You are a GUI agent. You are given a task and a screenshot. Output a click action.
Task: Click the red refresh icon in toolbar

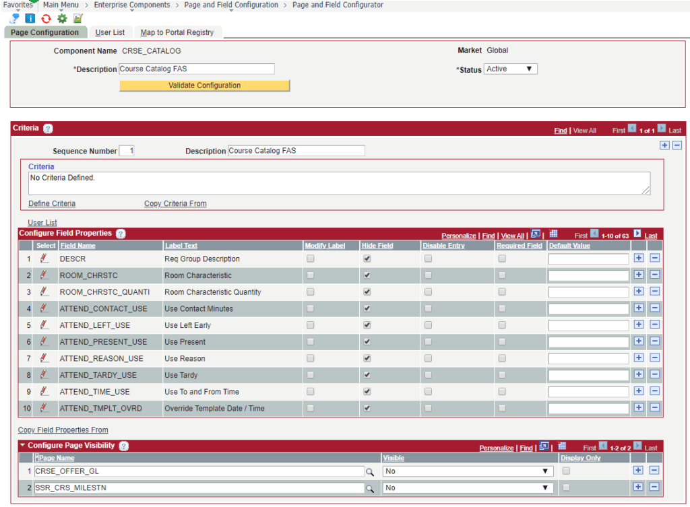[46, 18]
